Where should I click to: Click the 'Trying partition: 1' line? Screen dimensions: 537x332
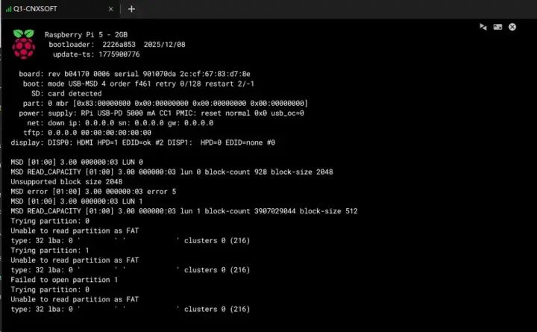(x=50, y=251)
